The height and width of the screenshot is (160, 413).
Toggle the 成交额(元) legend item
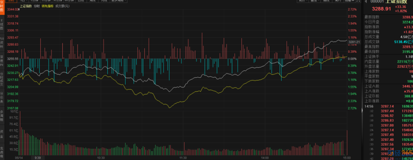62,6
